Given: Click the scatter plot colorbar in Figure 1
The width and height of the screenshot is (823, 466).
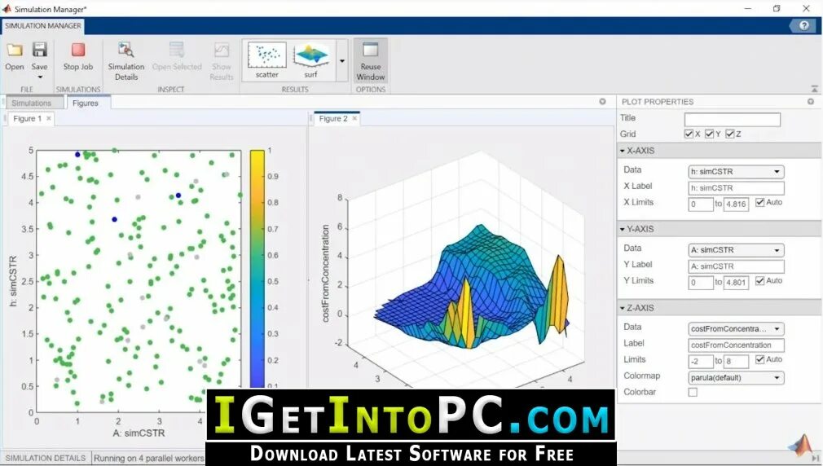Looking at the screenshot, I should 257,269.
